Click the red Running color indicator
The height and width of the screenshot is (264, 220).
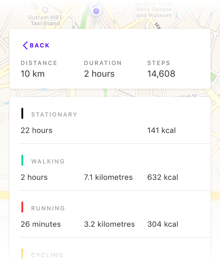pyautogui.click(x=22, y=207)
